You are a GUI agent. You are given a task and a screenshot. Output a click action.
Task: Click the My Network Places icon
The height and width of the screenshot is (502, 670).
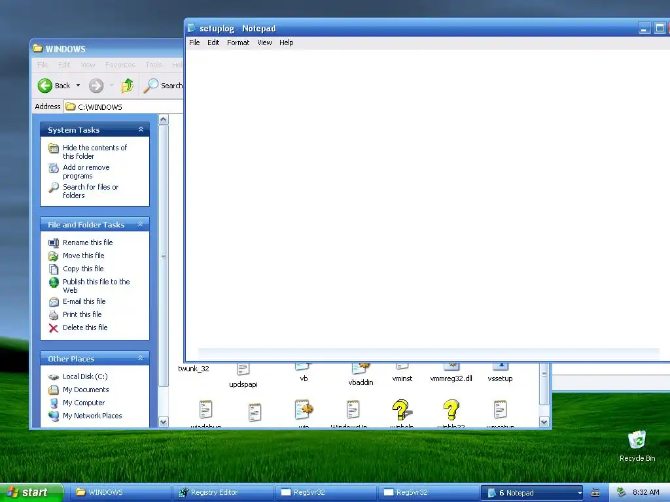[54, 416]
